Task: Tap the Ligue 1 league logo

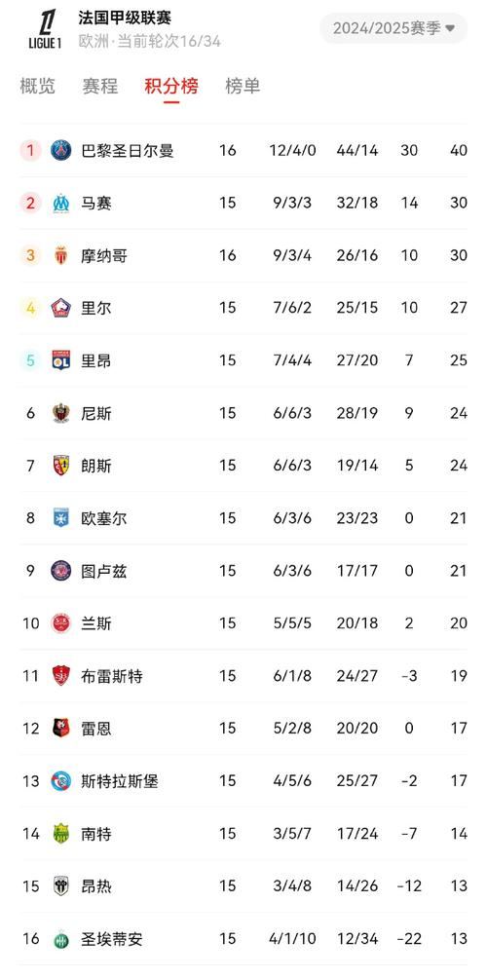Action: pos(46,29)
